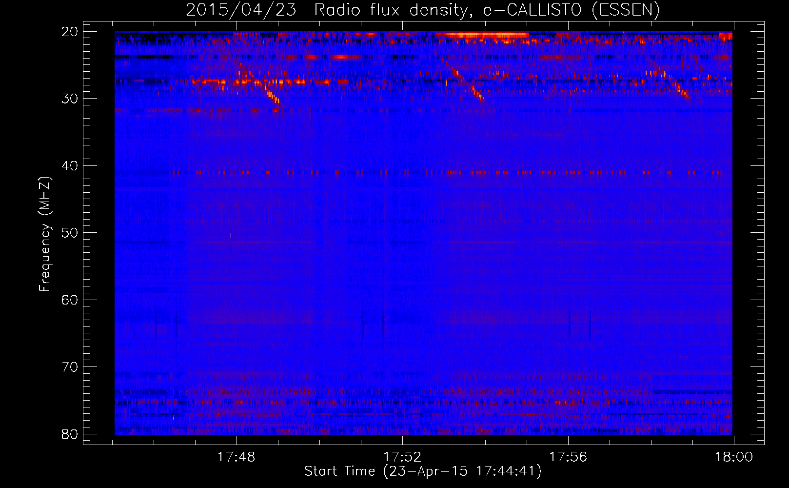The height and width of the screenshot is (488, 789).
Task: Click the 40 frequency tick label
Action: coord(70,166)
